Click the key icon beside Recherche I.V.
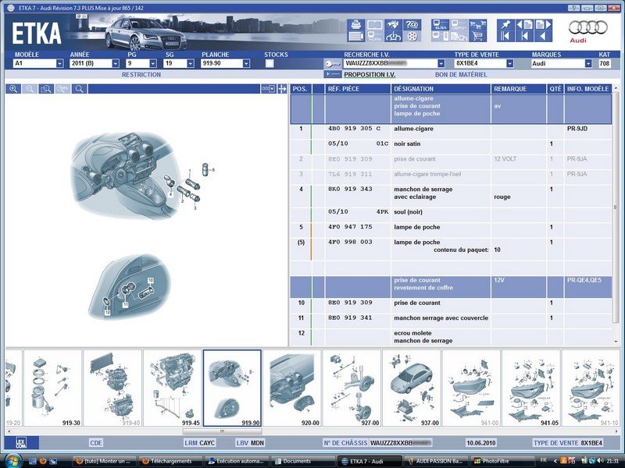 click(x=333, y=63)
